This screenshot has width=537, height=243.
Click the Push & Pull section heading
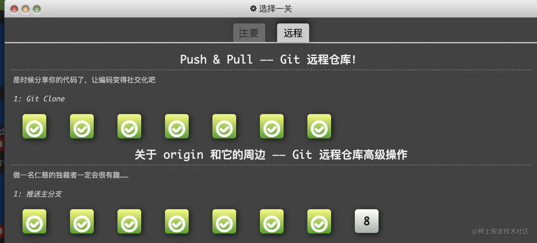point(268,59)
